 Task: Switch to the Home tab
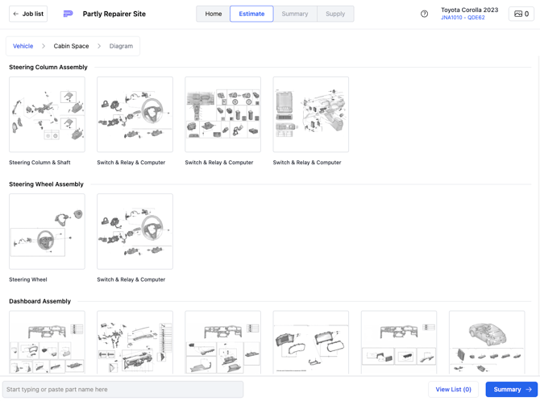(x=213, y=14)
